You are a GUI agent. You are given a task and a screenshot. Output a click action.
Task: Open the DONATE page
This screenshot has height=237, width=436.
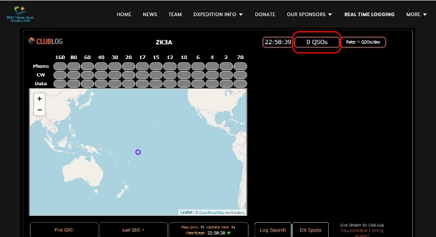coord(265,14)
